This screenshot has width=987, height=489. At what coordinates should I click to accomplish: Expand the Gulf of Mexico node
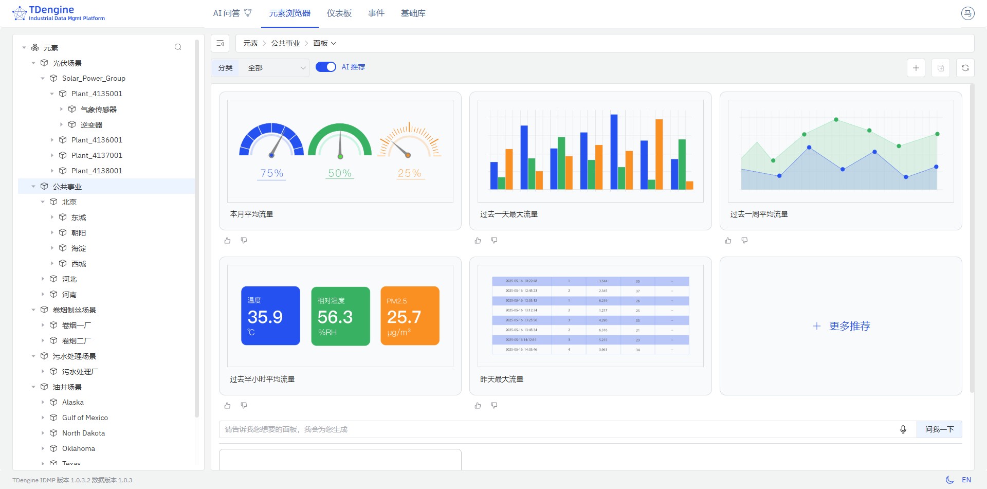pyautogui.click(x=43, y=418)
